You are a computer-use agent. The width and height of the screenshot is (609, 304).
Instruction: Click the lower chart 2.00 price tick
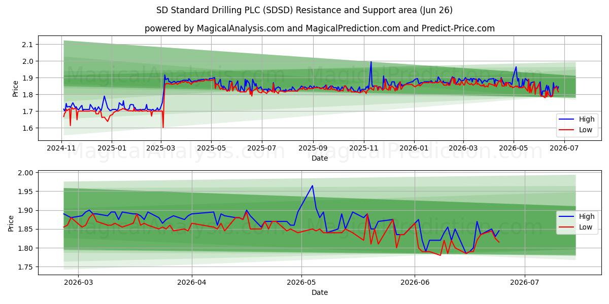(26, 173)
